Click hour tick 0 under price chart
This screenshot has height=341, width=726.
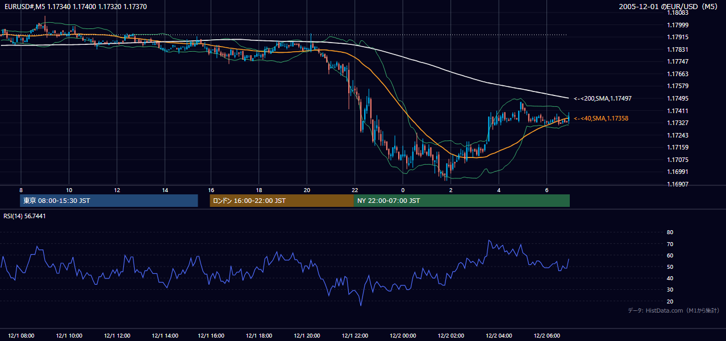tap(403, 190)
